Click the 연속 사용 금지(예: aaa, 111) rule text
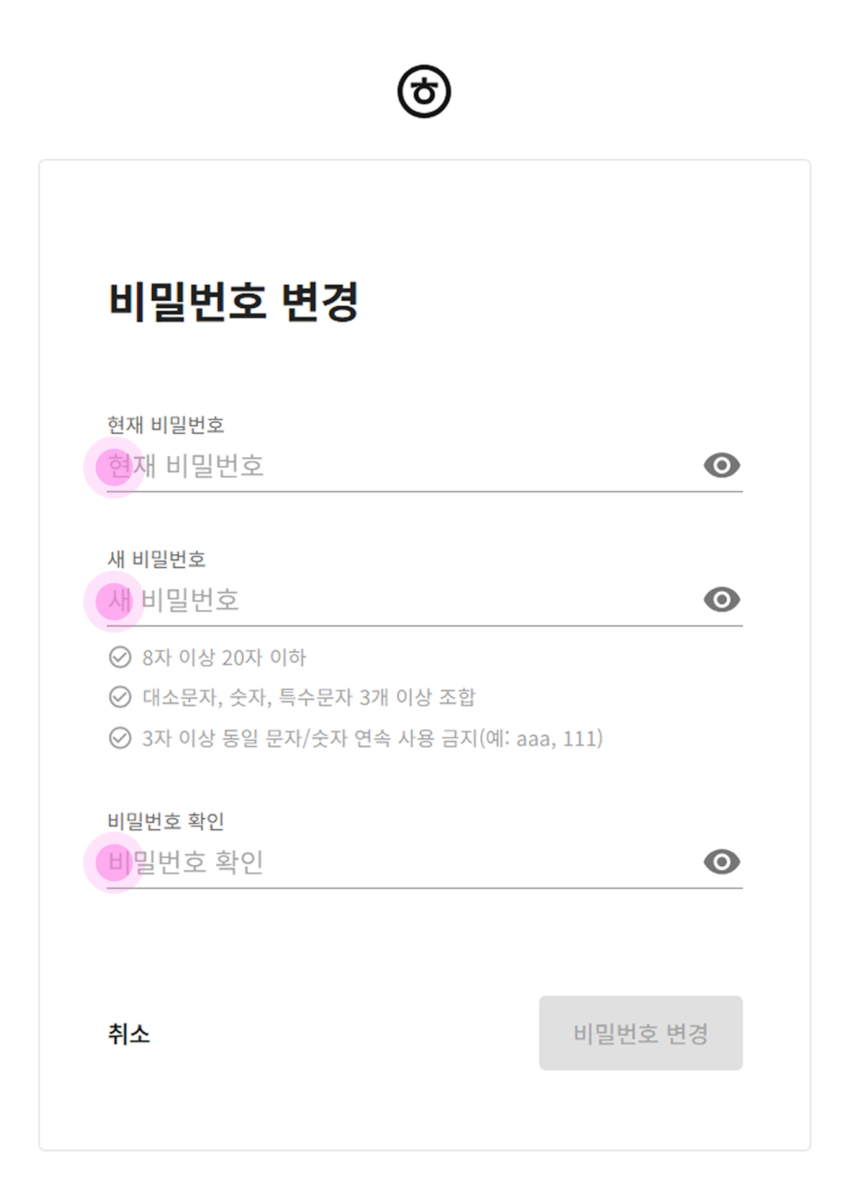 pos(478,738)
